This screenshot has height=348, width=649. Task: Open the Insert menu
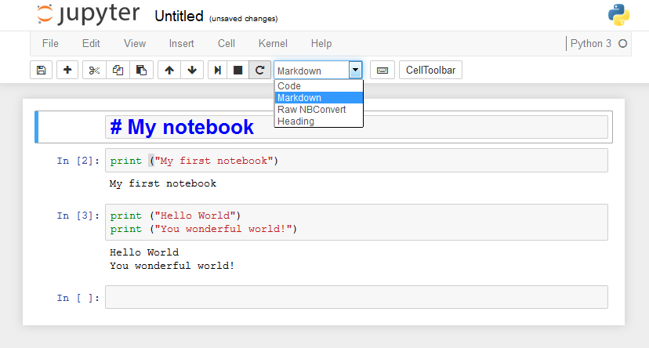point(181,43)
